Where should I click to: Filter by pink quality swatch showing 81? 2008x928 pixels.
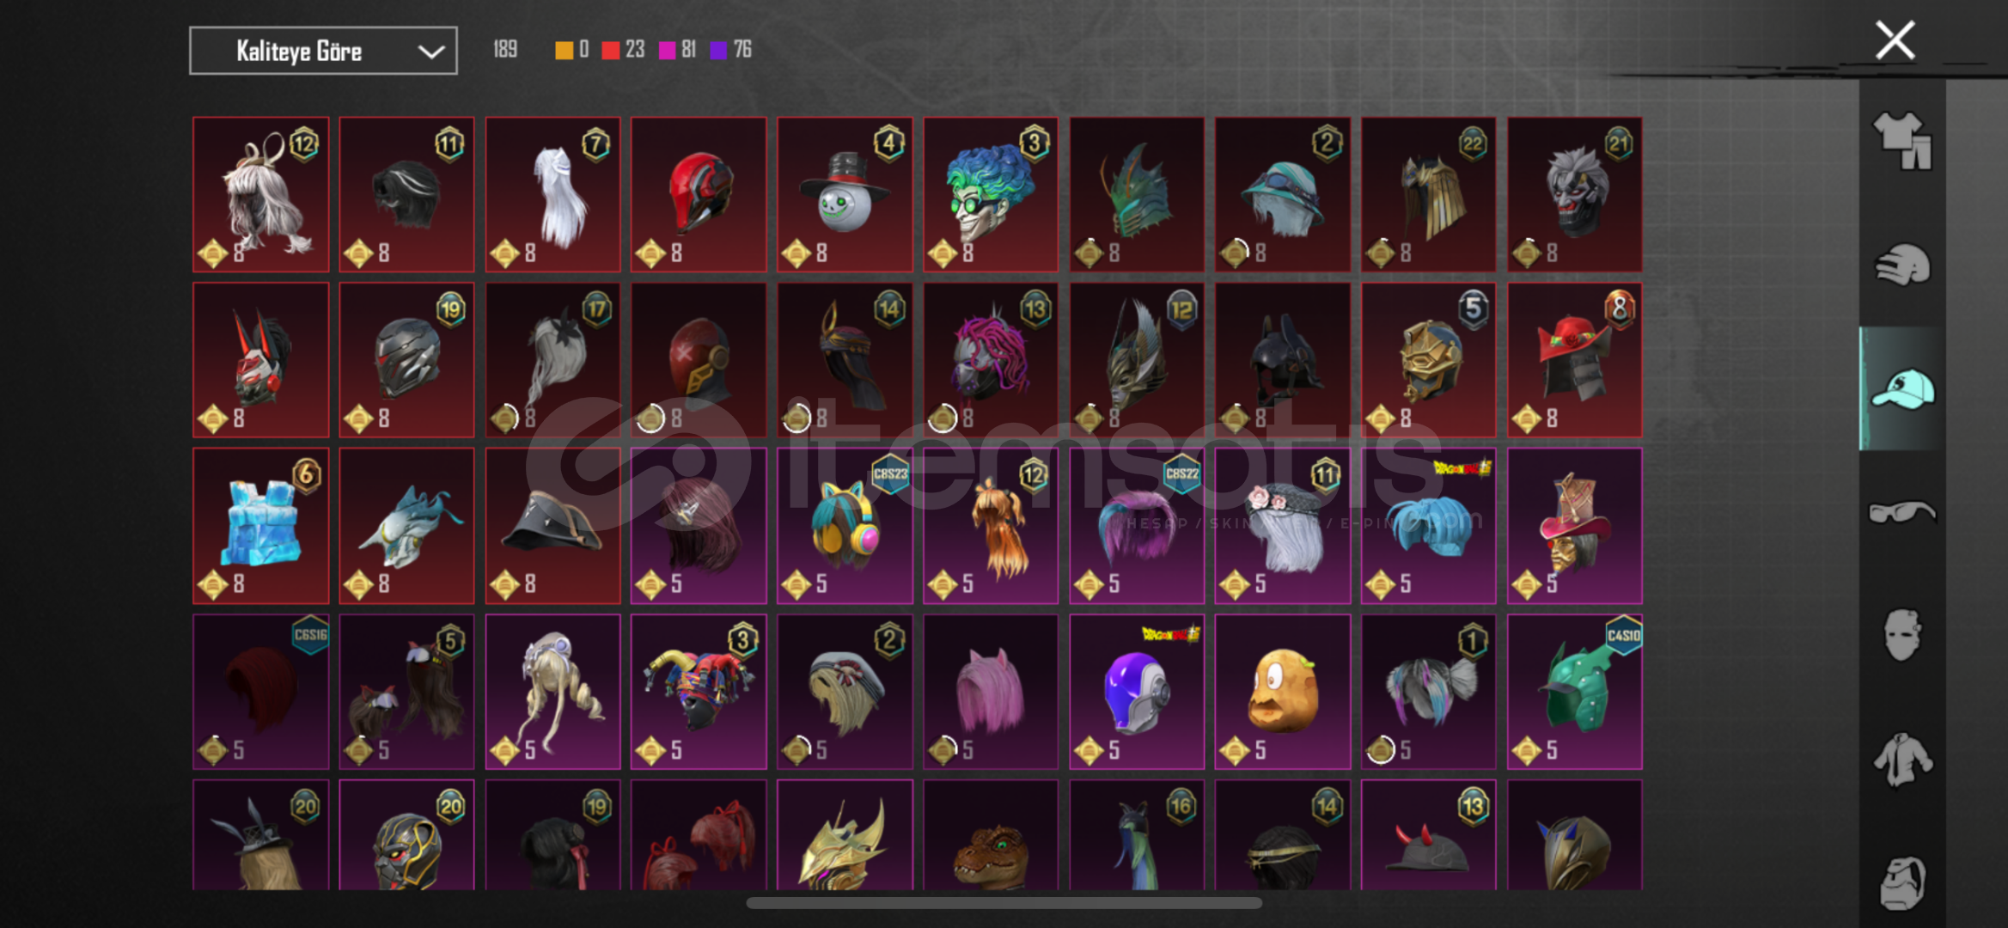coord(667,50)
